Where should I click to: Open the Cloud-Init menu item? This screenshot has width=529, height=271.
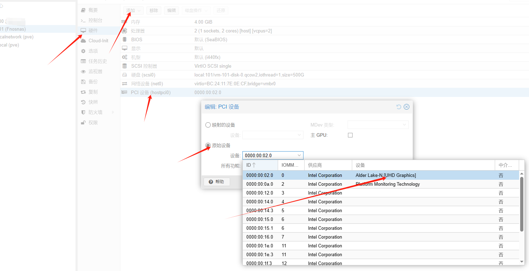click(x=98, y=41)
